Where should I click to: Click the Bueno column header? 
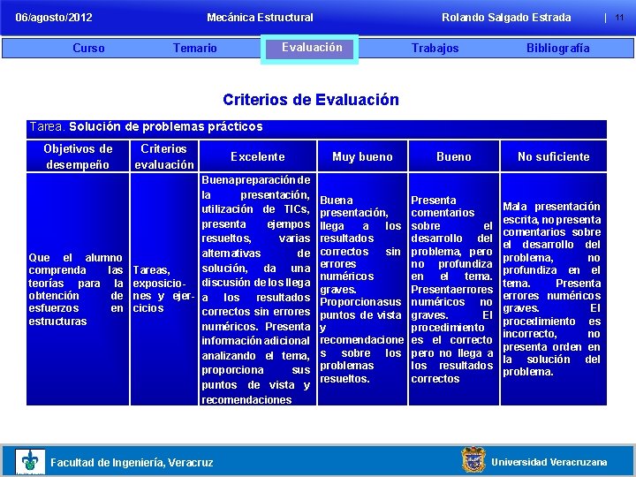pyautogui.click(x=454, y=156)
